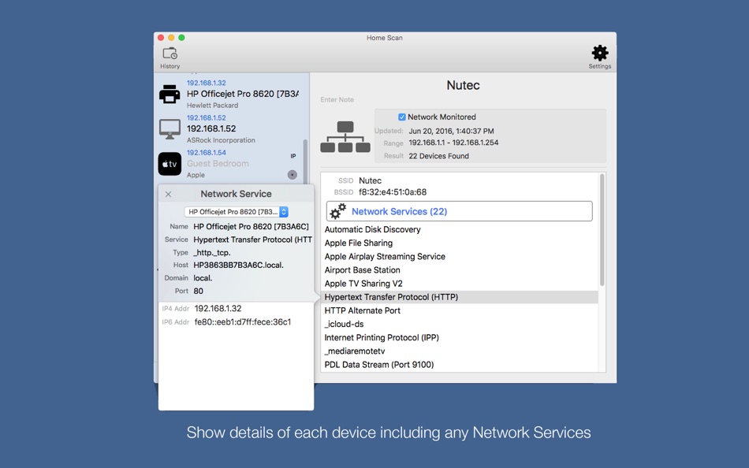
Task: Click BSSID f8:32:e4:51:0a:68 value
Action: point(393,192)
